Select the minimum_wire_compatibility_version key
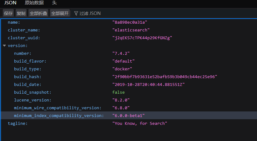 [x=58, y=108]
